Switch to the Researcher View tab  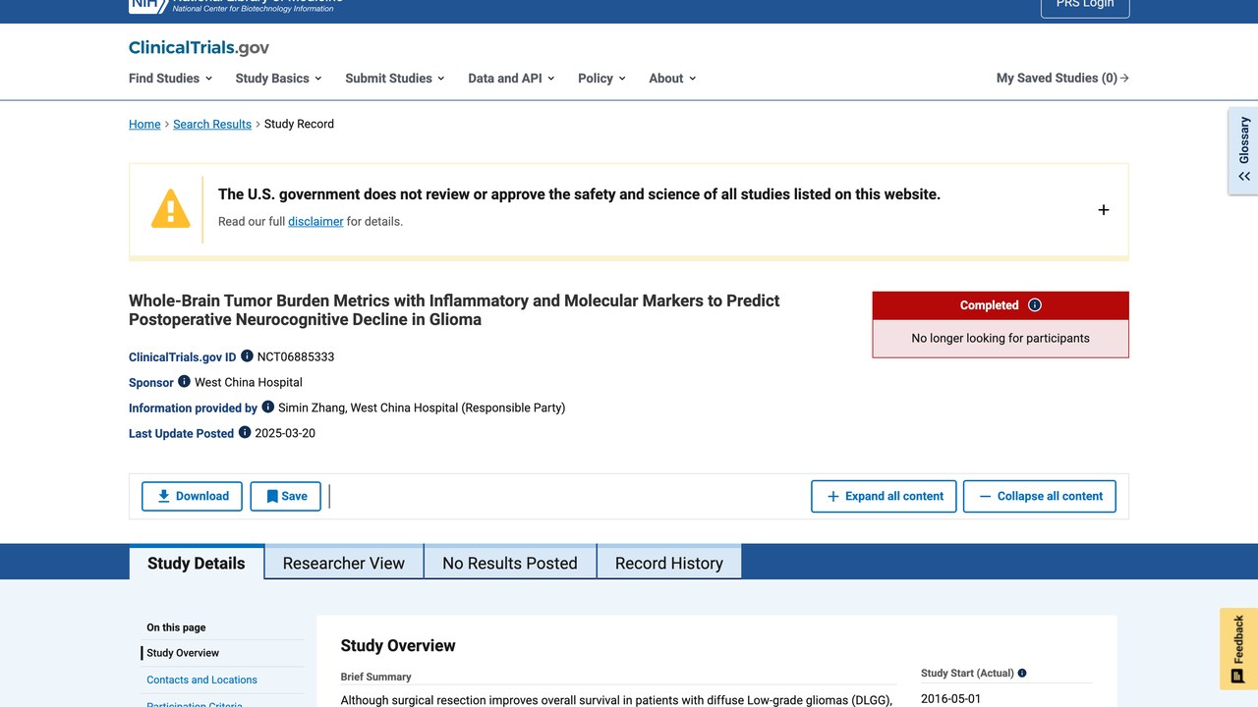tap(344, 563)
